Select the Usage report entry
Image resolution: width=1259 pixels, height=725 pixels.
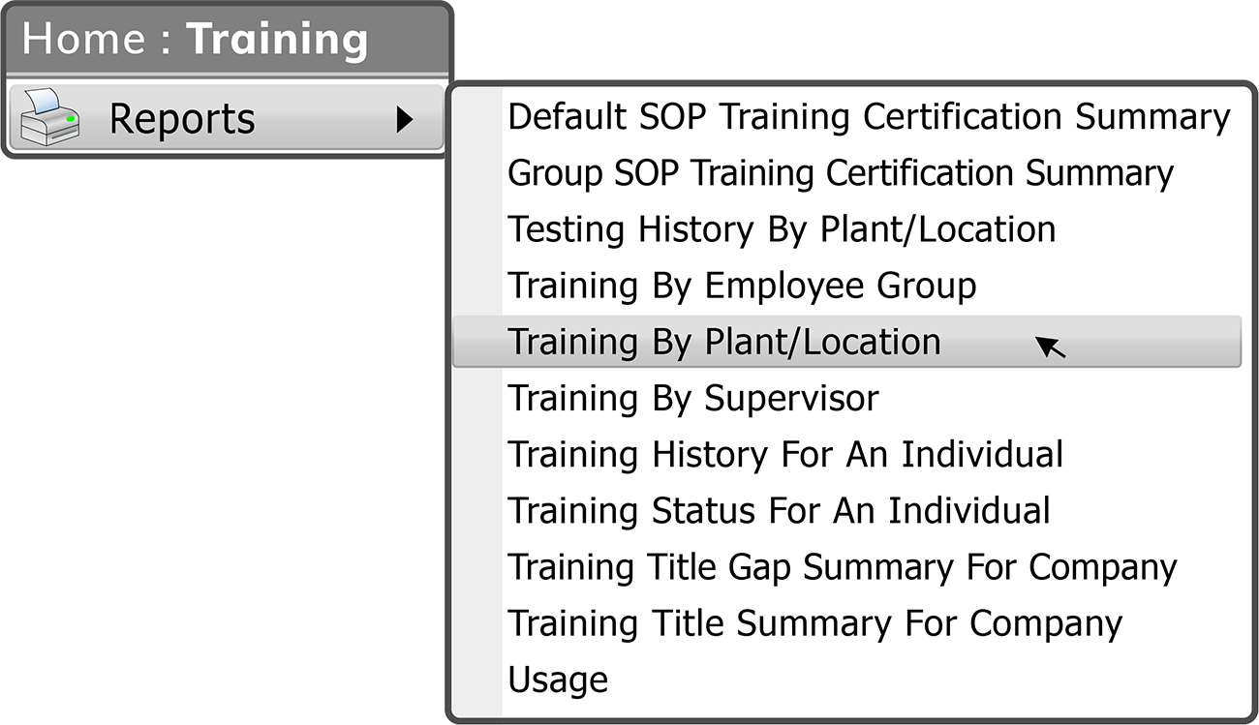point(558,679)
